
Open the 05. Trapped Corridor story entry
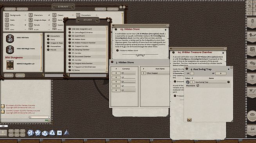(x=80, y=46)
